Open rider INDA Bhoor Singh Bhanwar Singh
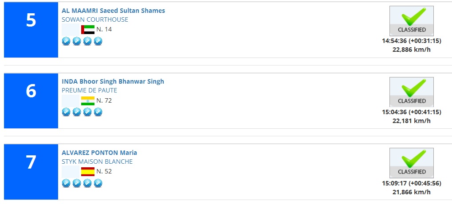The image size is (452, 204). pos(113,81)
